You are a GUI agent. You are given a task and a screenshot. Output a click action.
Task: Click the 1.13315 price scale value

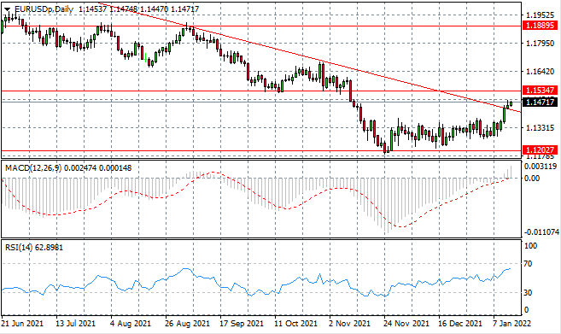click(x=541, y=128)
